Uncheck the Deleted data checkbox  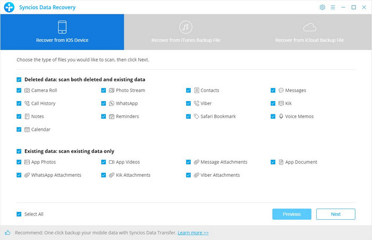(x=19, y=80)
